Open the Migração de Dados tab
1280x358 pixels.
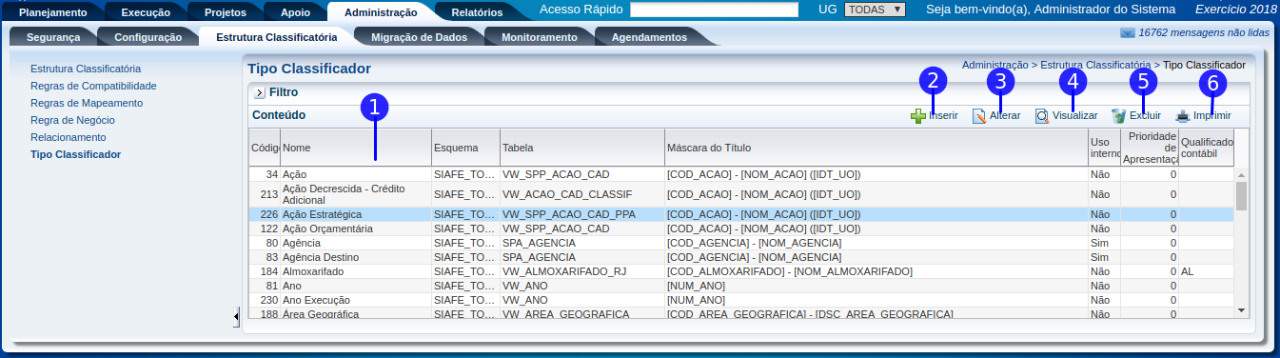click(419, 37)
